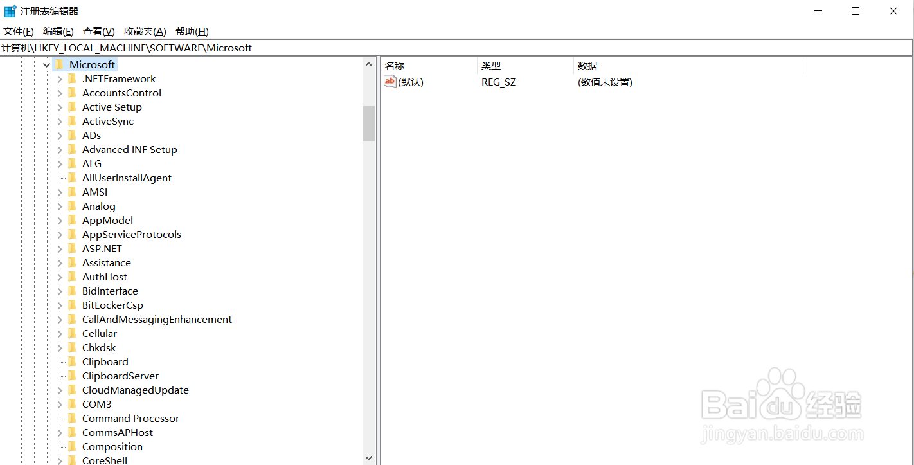This screenshot has height=465, width=914.
Task: Click the ASP.NET folder icon
Action: coord(72,248)
